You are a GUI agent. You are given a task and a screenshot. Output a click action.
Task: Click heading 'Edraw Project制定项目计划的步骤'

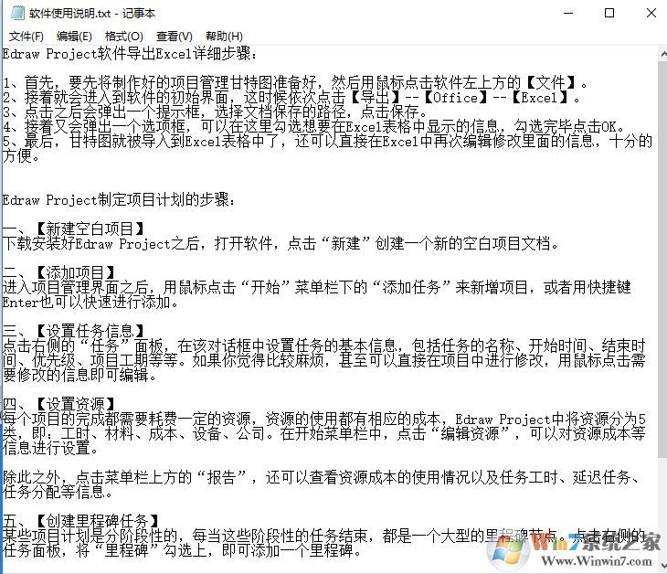click(x=119, y=199)
